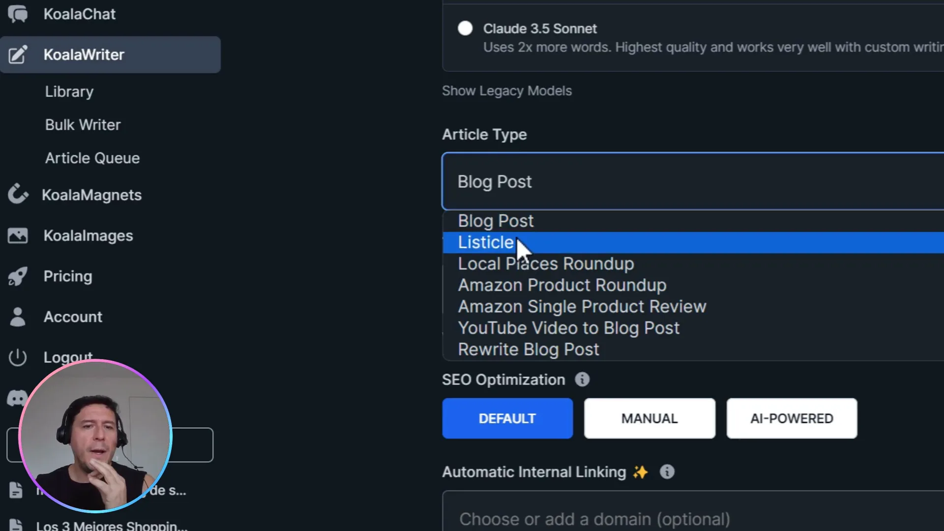Choose Local Places Roundup option

click(693, 264)
